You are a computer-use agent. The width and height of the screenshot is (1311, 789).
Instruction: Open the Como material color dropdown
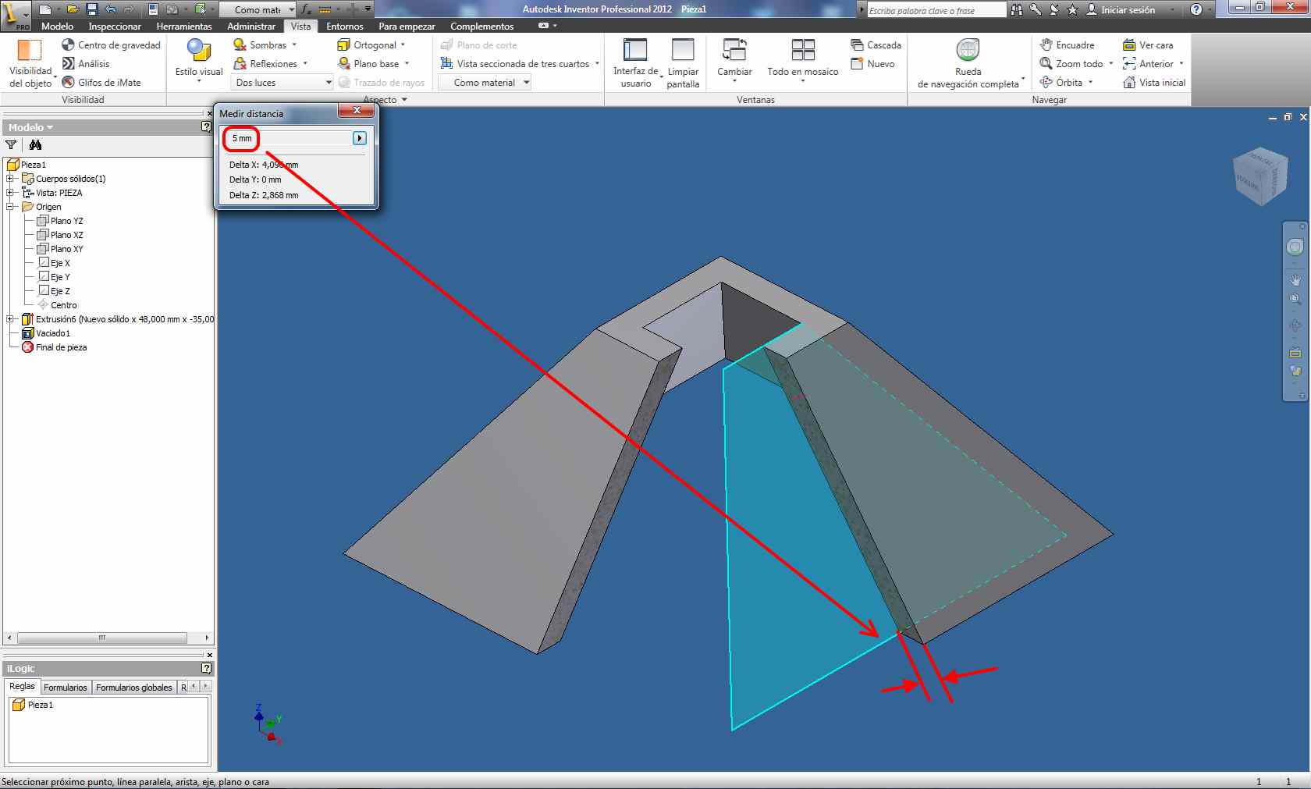tap(485, 83)
